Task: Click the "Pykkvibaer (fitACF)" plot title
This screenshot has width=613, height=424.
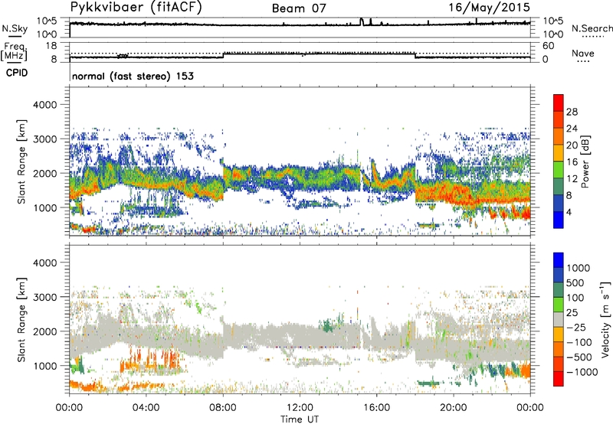Action: 136,8
